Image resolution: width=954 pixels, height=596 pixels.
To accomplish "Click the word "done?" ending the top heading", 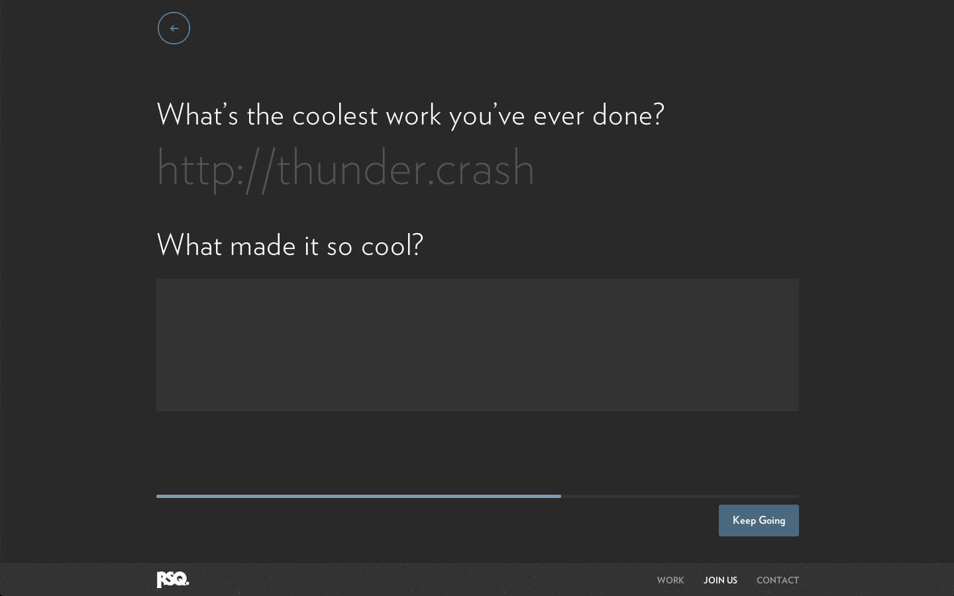I will tap(628, 115).
